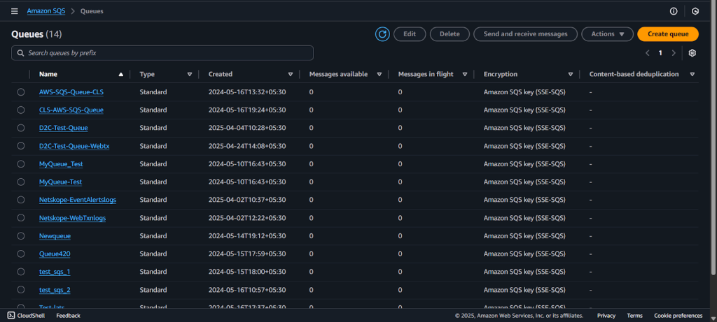Open Netskope-EventAlertslogs queue link
The width and height of the screenshot is (717, 322).
78,200
